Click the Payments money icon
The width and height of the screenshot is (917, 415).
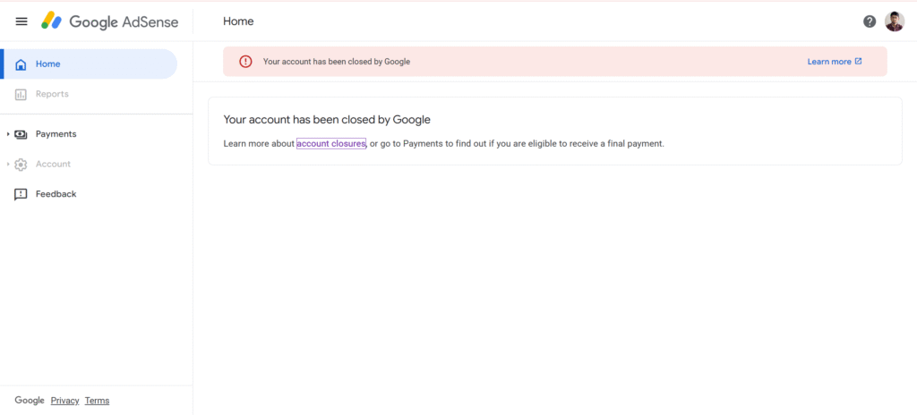21,134
